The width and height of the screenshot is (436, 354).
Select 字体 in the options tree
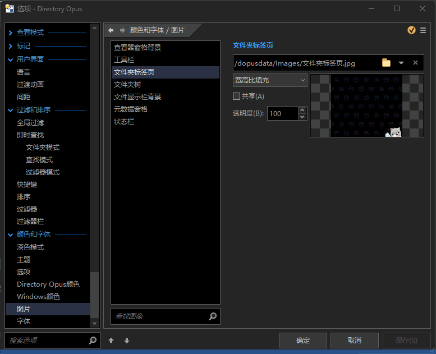pos(24,321)
